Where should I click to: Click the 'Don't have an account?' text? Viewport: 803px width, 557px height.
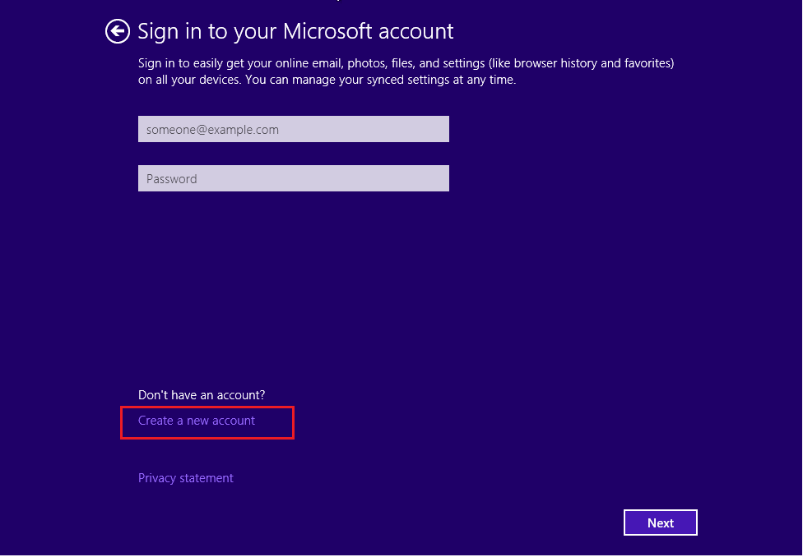[x=202, y=395]
